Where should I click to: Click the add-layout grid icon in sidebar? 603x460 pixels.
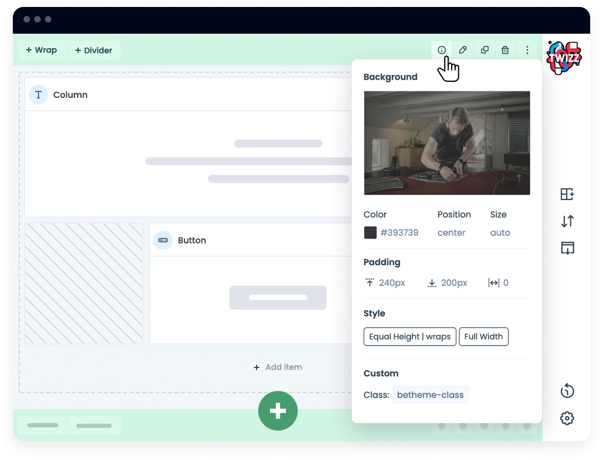pos(567,194)
